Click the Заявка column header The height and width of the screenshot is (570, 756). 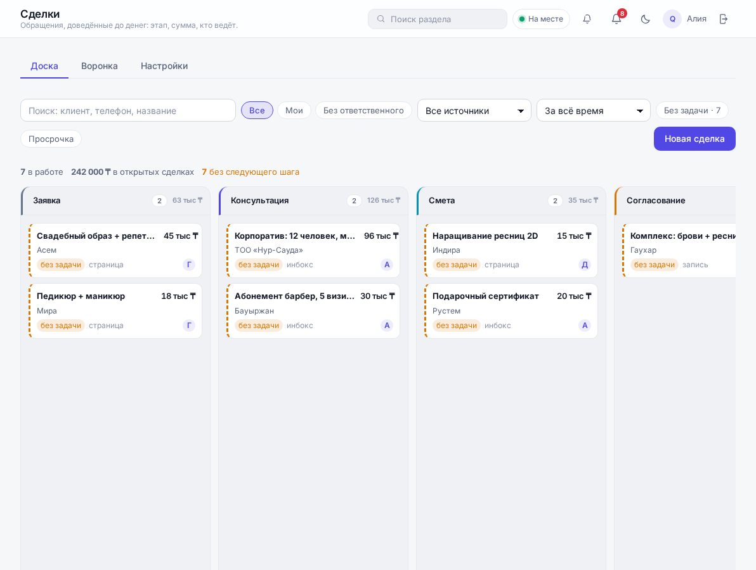[115, 200]
